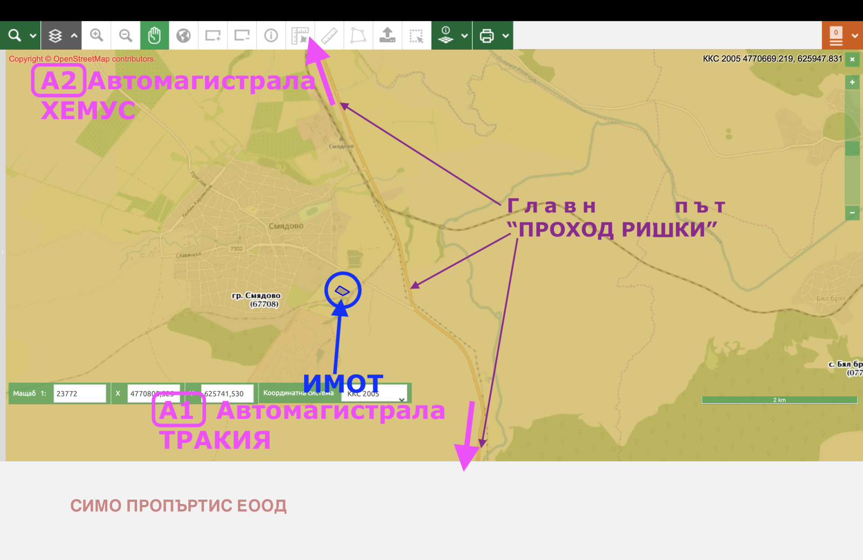
Task: Toggle the zoom-to-rectangle minus tool
Action: (x=242, y=35)
